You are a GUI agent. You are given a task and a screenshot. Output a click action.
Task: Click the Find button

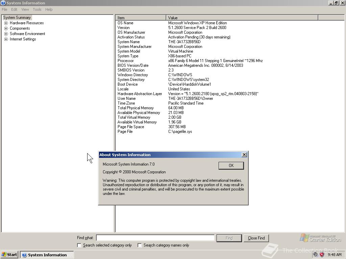(229, 238)
